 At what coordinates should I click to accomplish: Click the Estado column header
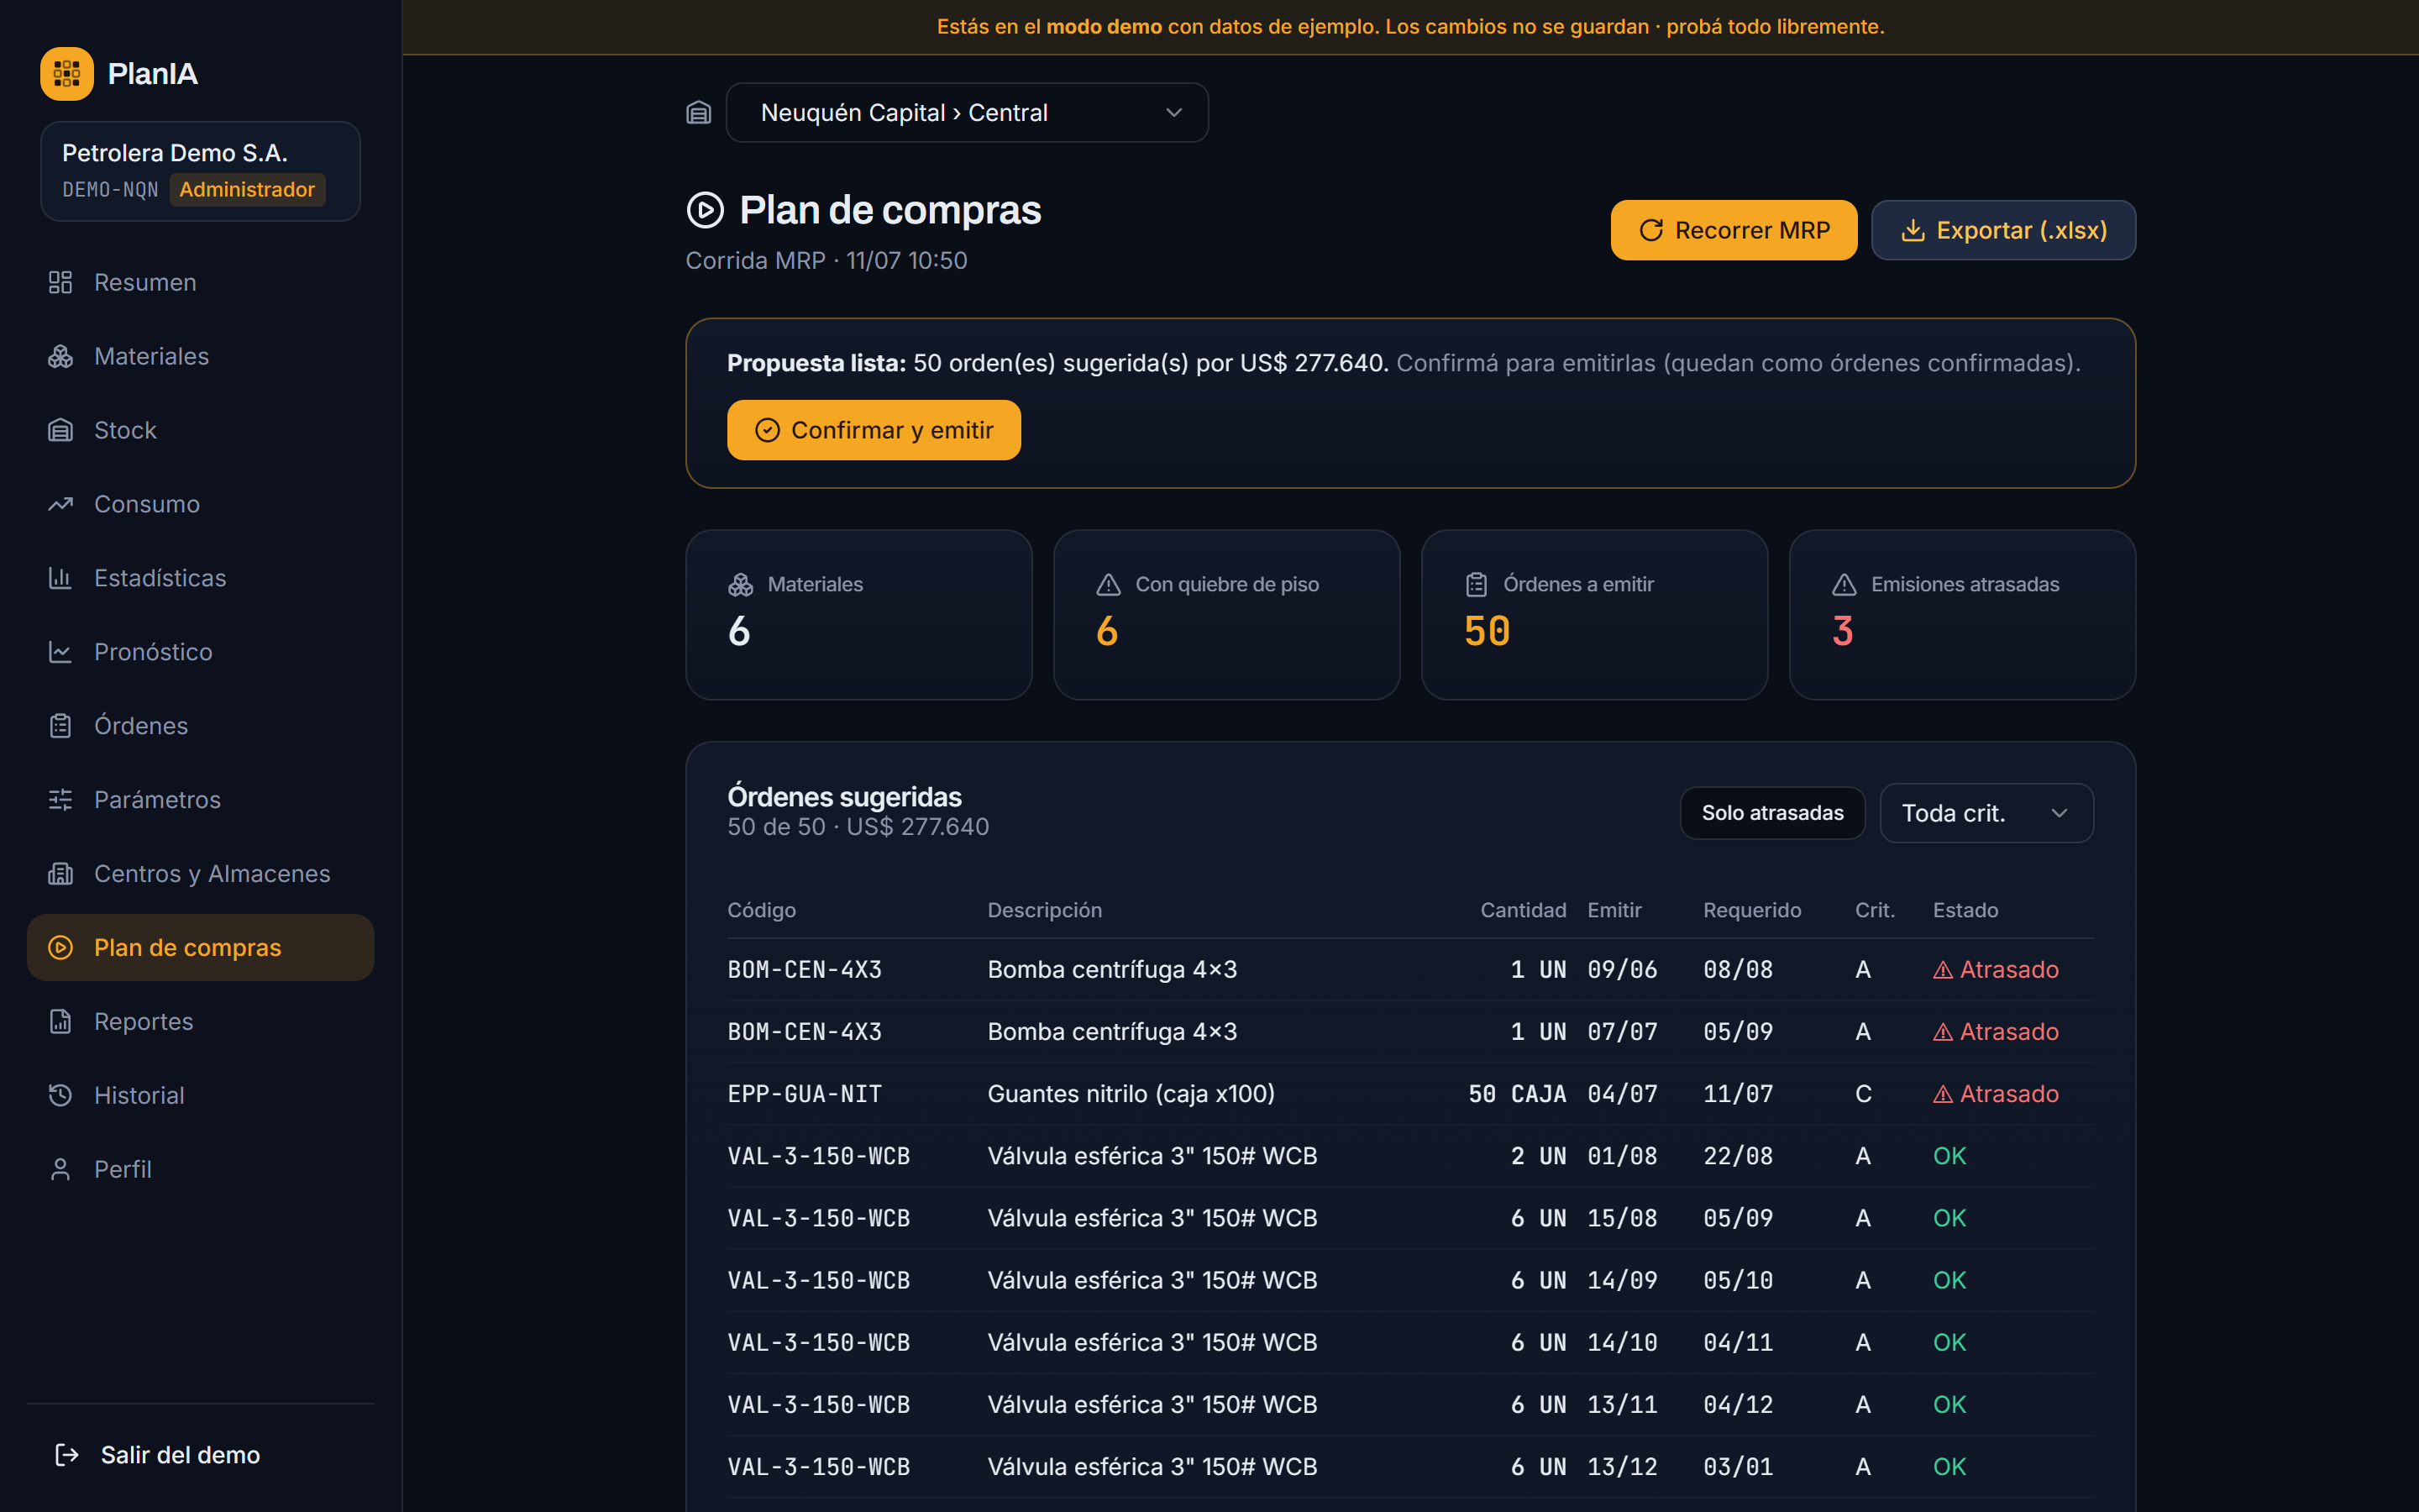[x=1965, y=910]
